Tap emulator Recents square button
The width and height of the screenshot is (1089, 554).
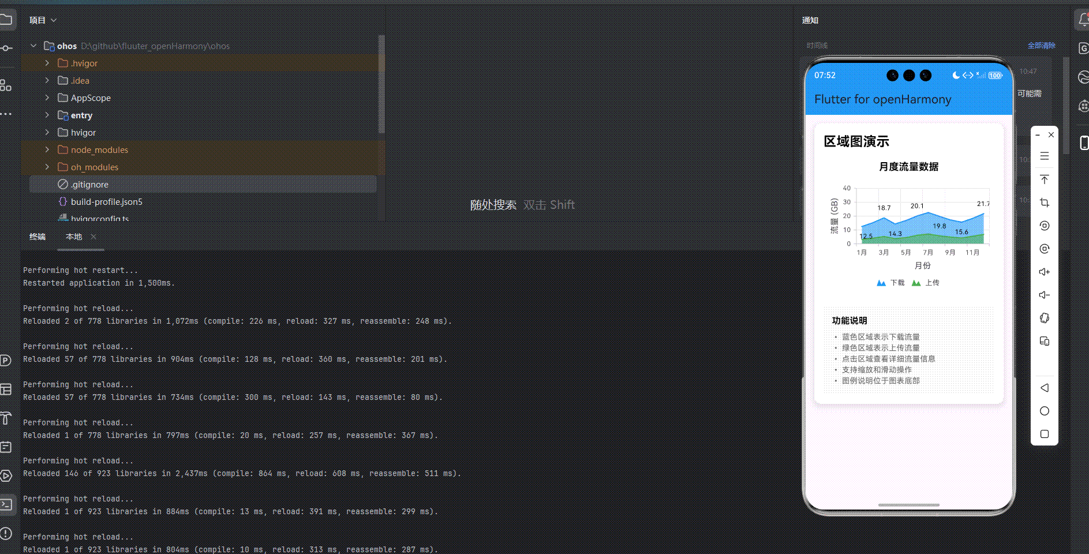coord(1045,434)
